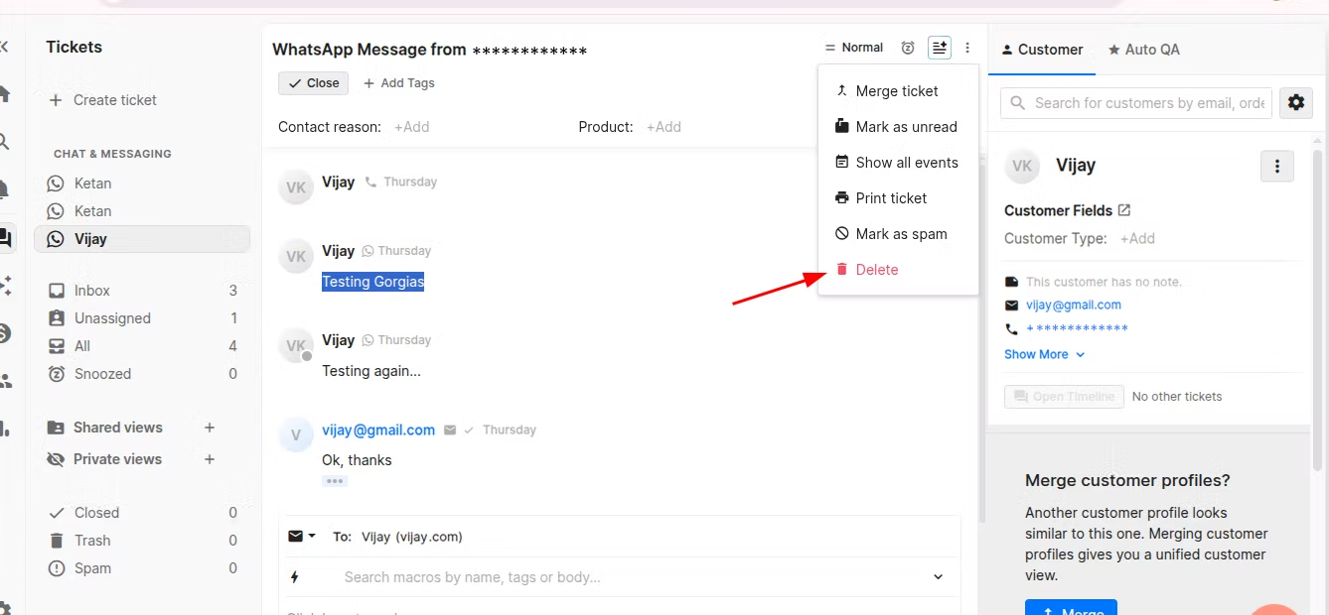Switch to the Auto QA tab
The height and width of the screenshot is (615, 1329).
(1144, 50)
